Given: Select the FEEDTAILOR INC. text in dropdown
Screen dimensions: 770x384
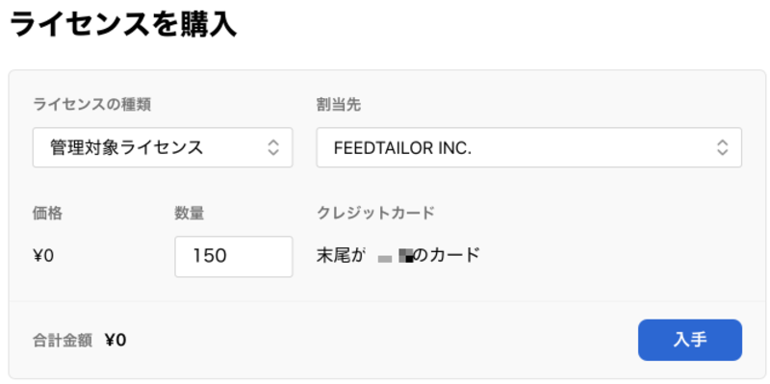Looking at the screenshot, I should click(402, 148).
